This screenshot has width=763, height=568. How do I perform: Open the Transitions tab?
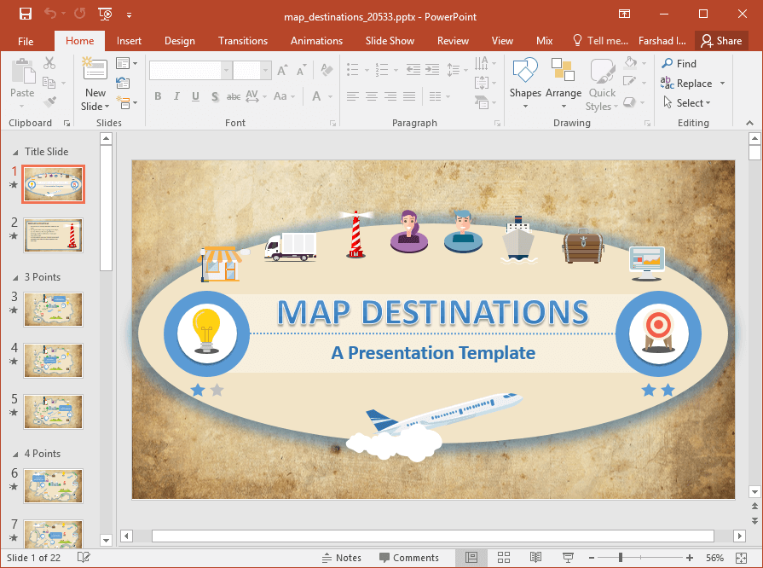[242, 41]
